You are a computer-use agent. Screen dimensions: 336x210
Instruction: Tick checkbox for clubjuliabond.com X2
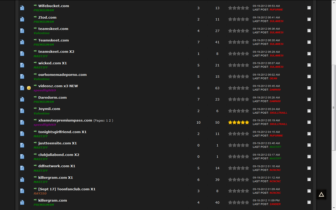coord(309,156)
